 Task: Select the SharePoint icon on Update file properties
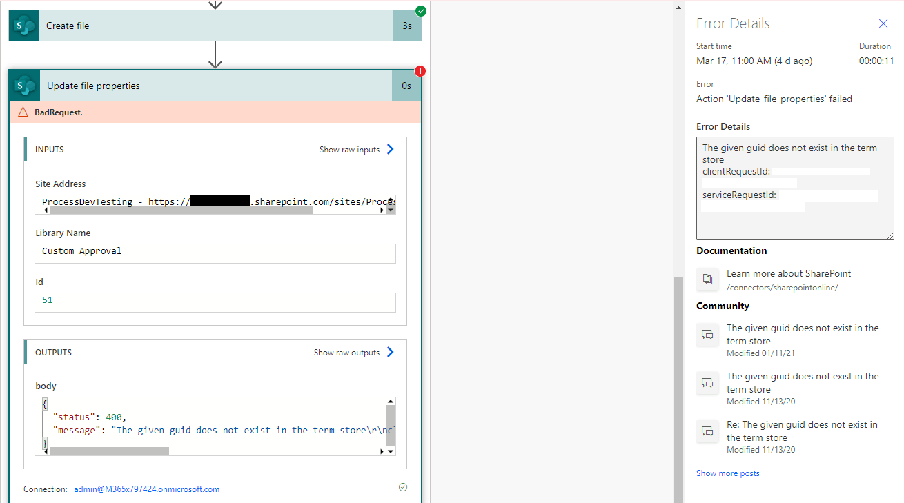[23, 85]
